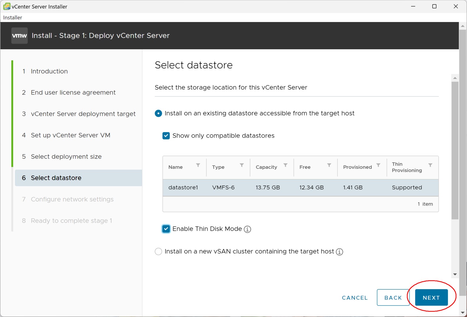Click the NEXT button

431,298
